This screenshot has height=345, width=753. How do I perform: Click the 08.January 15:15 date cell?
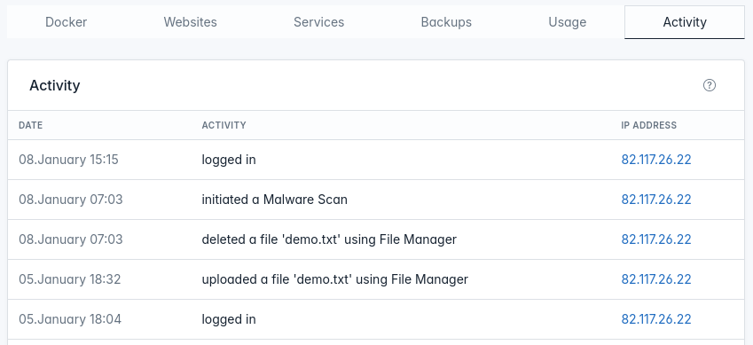(x=68, y=160)
